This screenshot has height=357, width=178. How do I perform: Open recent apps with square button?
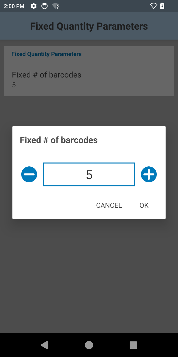click(x=133, y=345)
